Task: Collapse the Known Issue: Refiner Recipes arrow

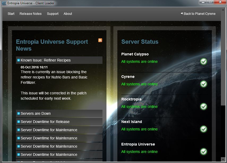Action: pyautogui.click(x=19, y=60)
